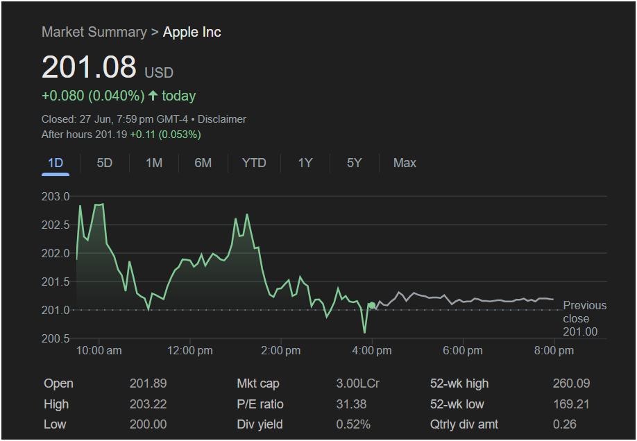
Task: Click the 203.0 y-axis label
Action: [x=56, y=196]
